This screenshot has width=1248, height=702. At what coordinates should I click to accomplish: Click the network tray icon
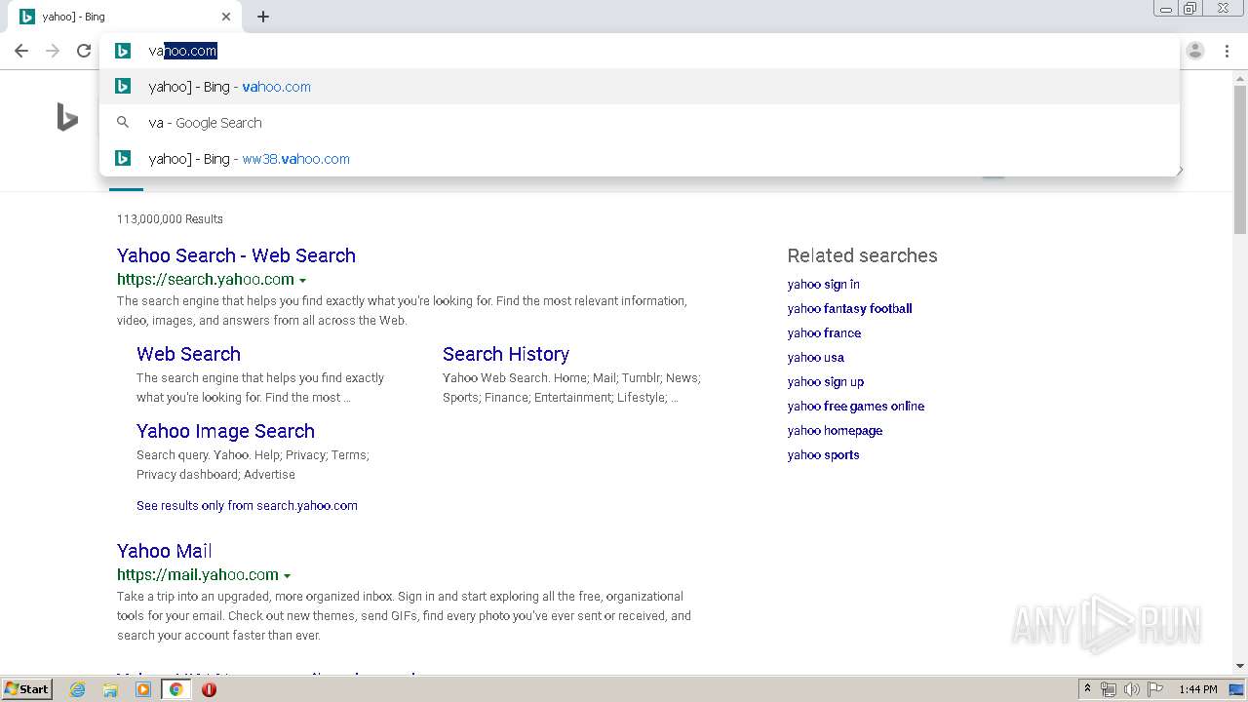1109,689
